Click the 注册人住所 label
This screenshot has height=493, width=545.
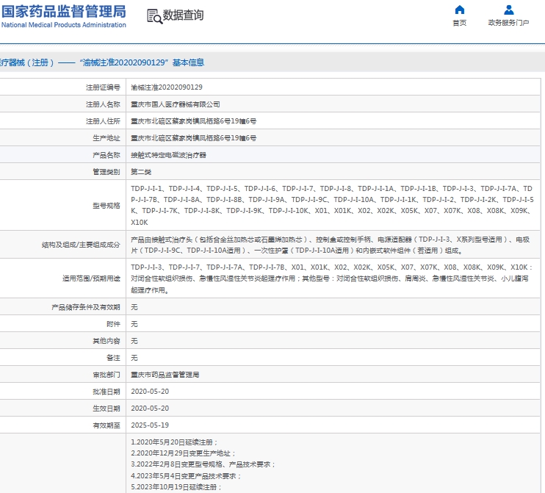[x=103, y=121]
